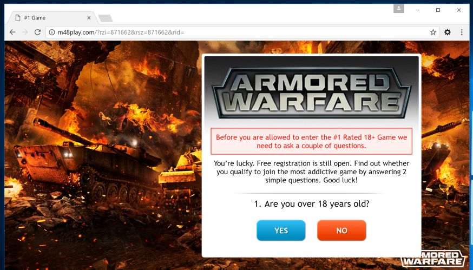This screenshot has width=473, height=270.
Task: Click the Armored Warfare watermark logo at corner
Action: [x=434, y=259]
